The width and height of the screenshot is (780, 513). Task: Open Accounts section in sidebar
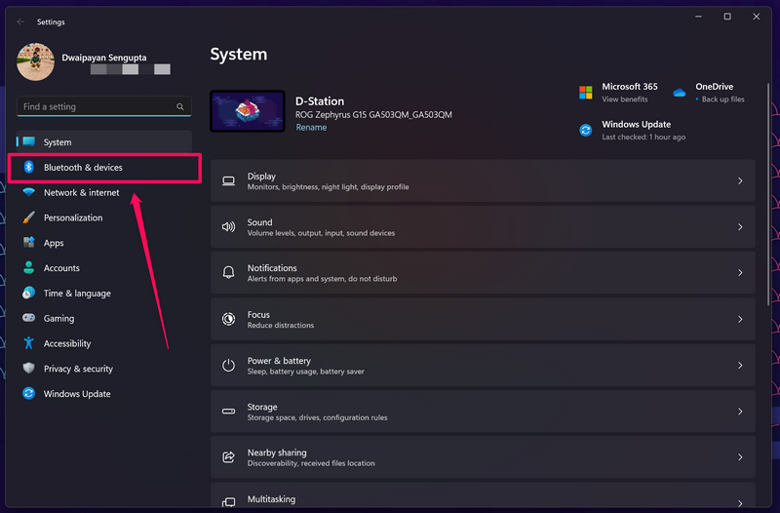[x=61, y=268]
